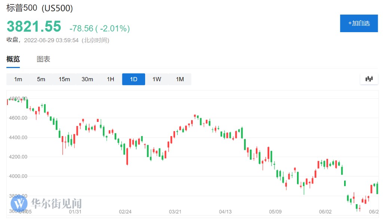Viewport: 383px width, 221px height.
Task: Click the 4600.00 price axis label
Action: (x=18, y=118)
